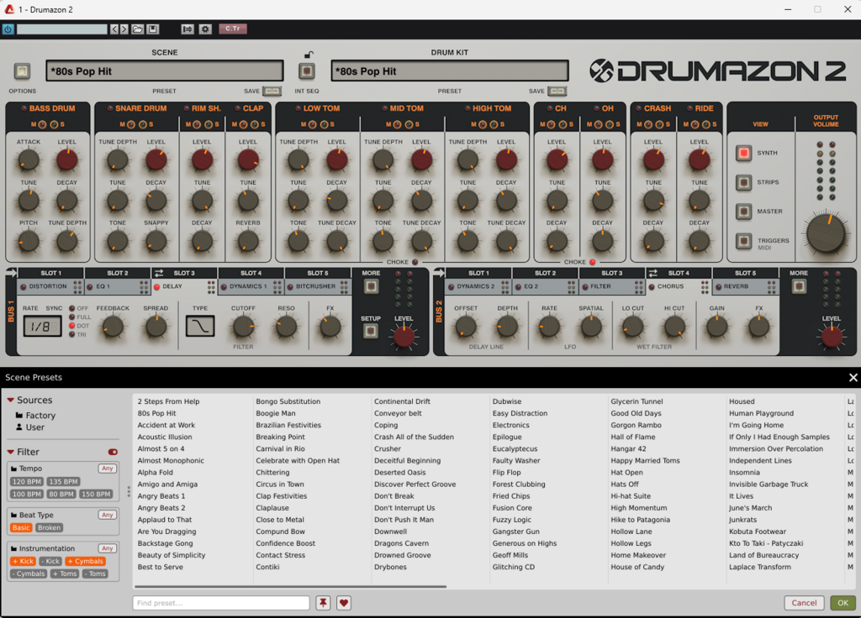Click the pin icon next to search field
861x618 pixels.
click(323, 603)
